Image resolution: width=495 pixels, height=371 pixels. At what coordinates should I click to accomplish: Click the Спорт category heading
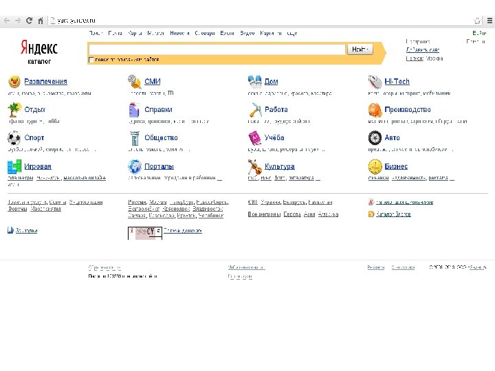coord(34,137)
